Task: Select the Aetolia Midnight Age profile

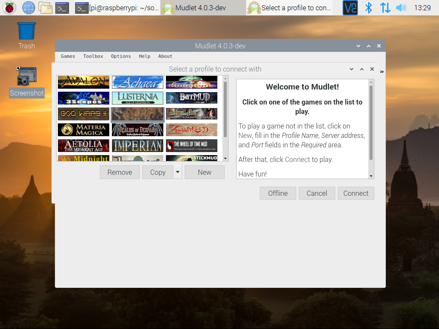Action: point(84,146)
